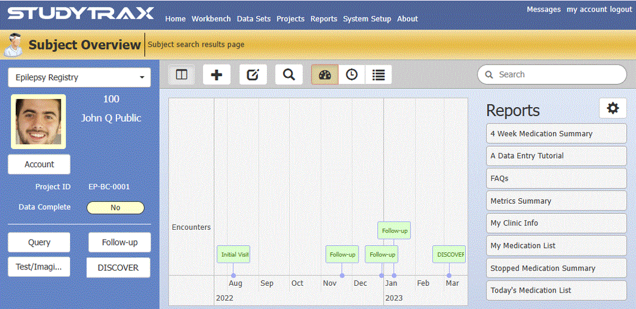
Task: Open the FAQs report
Action: [556, 178]
